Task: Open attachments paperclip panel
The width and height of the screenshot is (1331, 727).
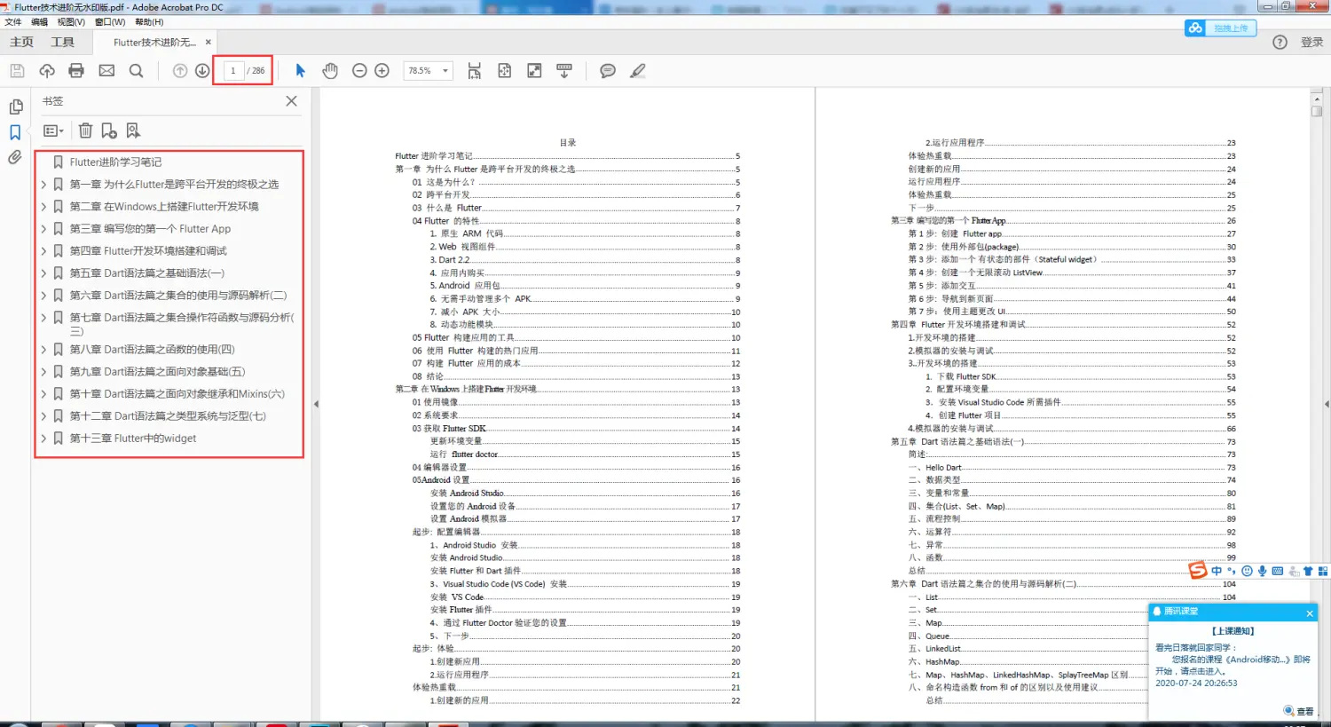Action: pyautogui.click(x=15, y=157)
